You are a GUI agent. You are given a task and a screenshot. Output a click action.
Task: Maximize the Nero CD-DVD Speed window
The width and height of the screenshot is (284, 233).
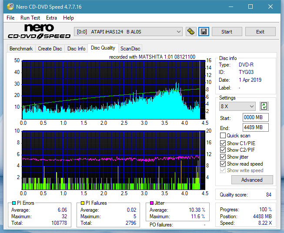point(251,7)
